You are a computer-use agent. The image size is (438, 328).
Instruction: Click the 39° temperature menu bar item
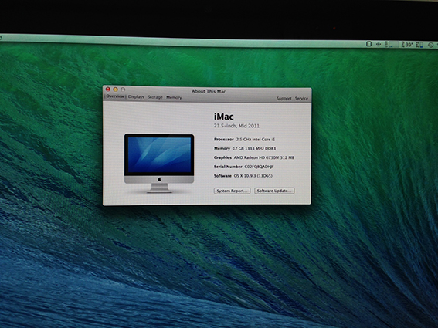[407, 45]
